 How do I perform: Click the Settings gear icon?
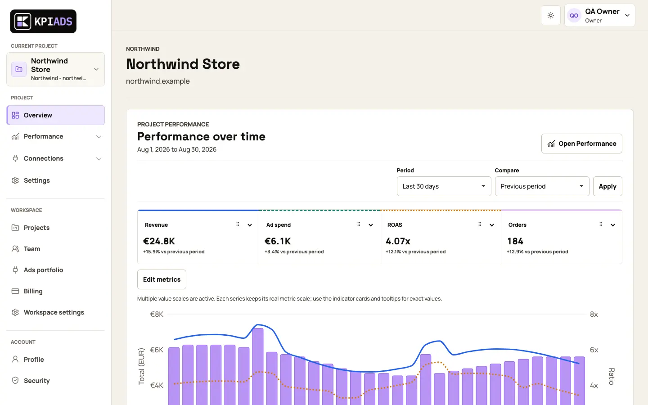click(x=15, y=180)
